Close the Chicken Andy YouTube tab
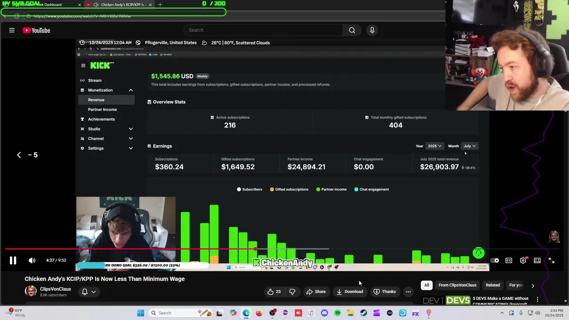 tap(150, 4)
